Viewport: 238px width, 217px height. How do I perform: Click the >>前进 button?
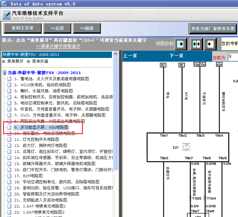pyautogui.click(x=87, y=28)
